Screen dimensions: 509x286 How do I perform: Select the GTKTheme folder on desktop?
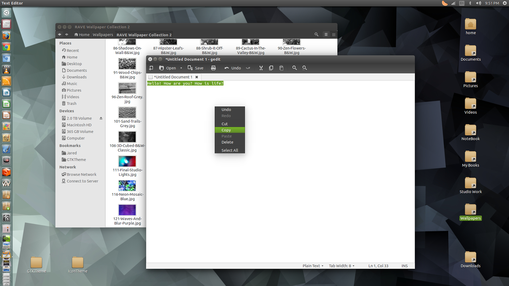tap(37, 265)
